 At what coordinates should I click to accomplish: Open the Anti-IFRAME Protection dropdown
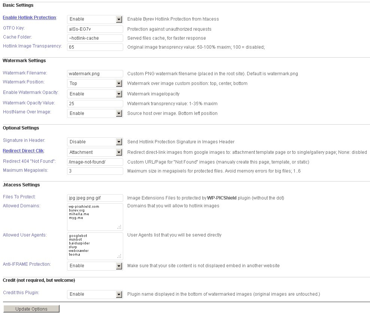pos(95,266)
